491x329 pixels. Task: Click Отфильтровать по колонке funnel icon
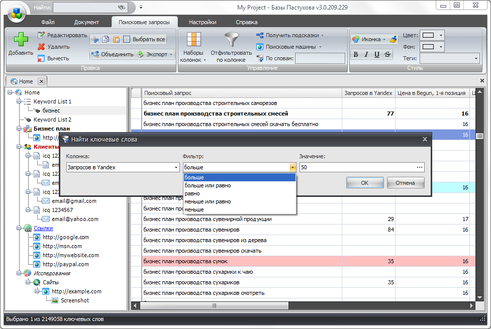click(231, 40)
